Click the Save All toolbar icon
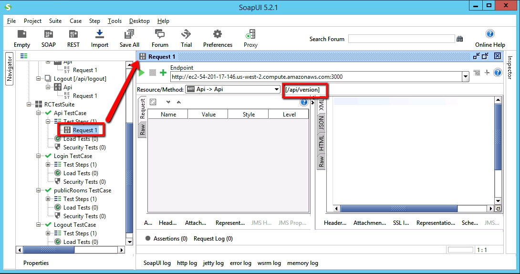 tap(129, 34)
